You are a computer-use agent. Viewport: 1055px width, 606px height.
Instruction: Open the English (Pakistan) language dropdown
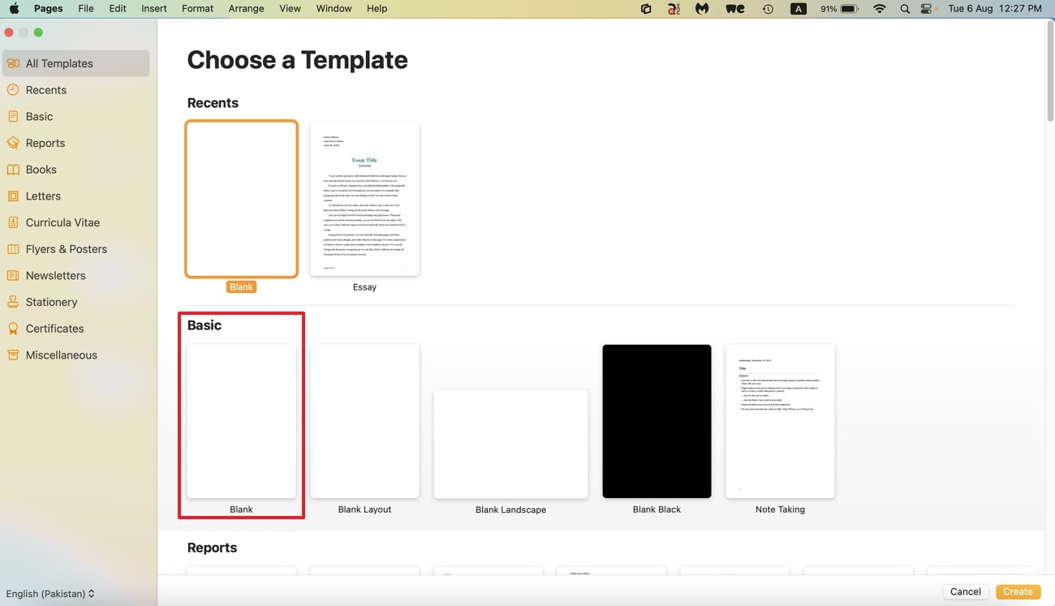50,594
